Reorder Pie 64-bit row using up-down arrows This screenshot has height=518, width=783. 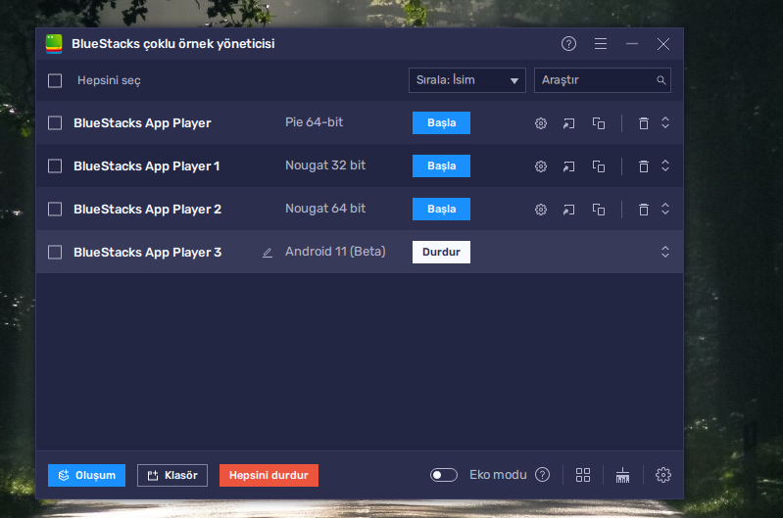665,122
